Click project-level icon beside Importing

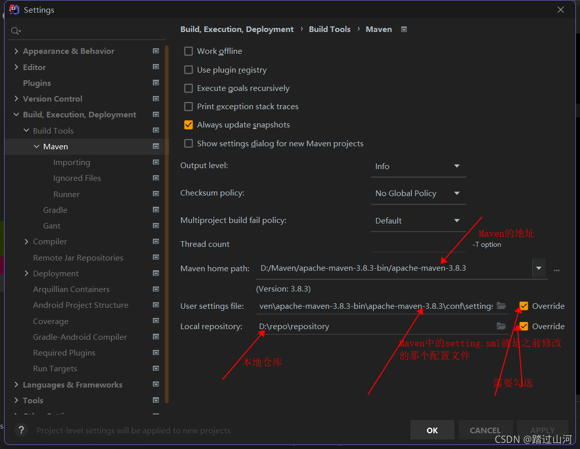click(x=156, y=163)
